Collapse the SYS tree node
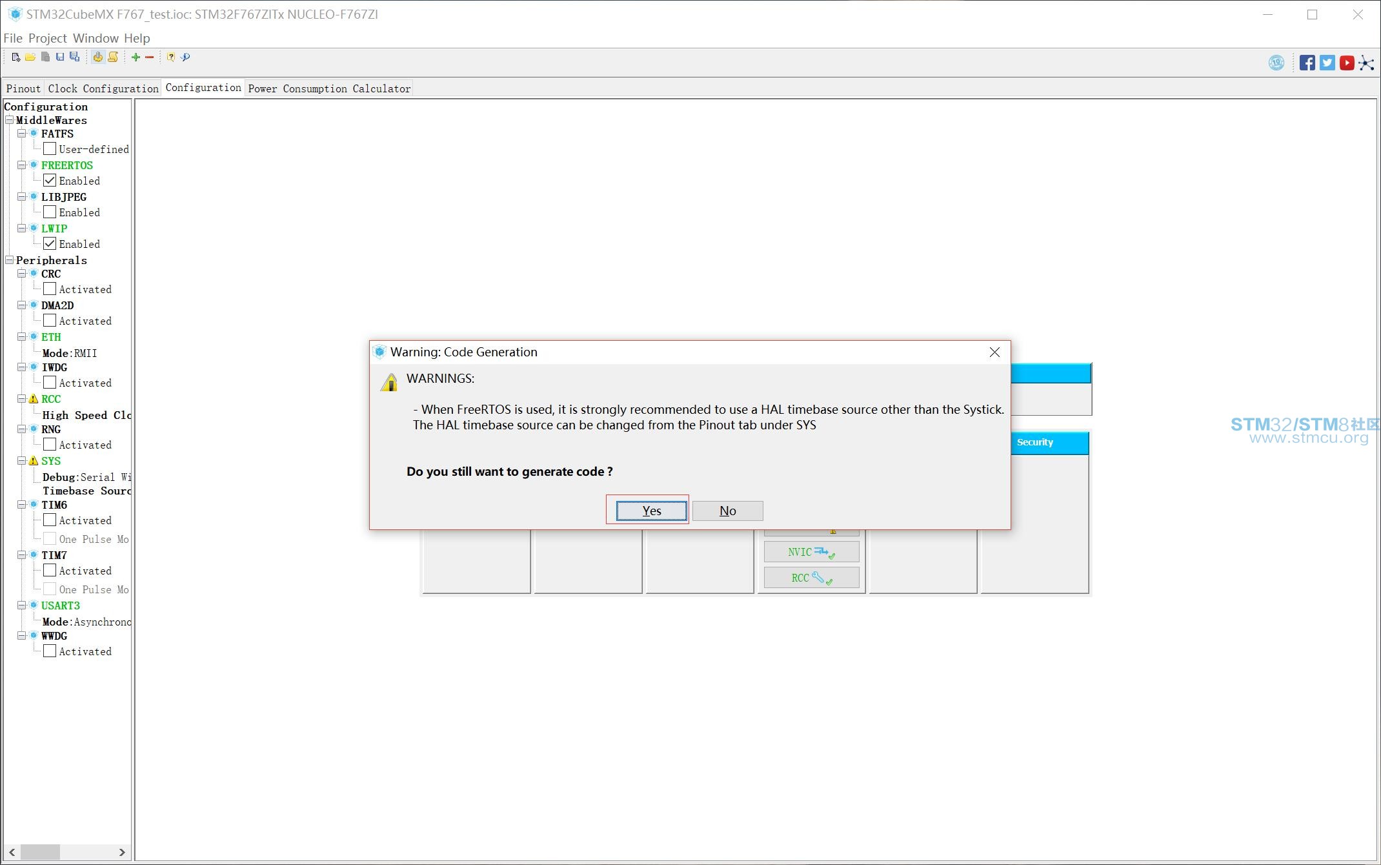Image resolution: width=1381 pixels, height=865 pixels. coord(21,461)
